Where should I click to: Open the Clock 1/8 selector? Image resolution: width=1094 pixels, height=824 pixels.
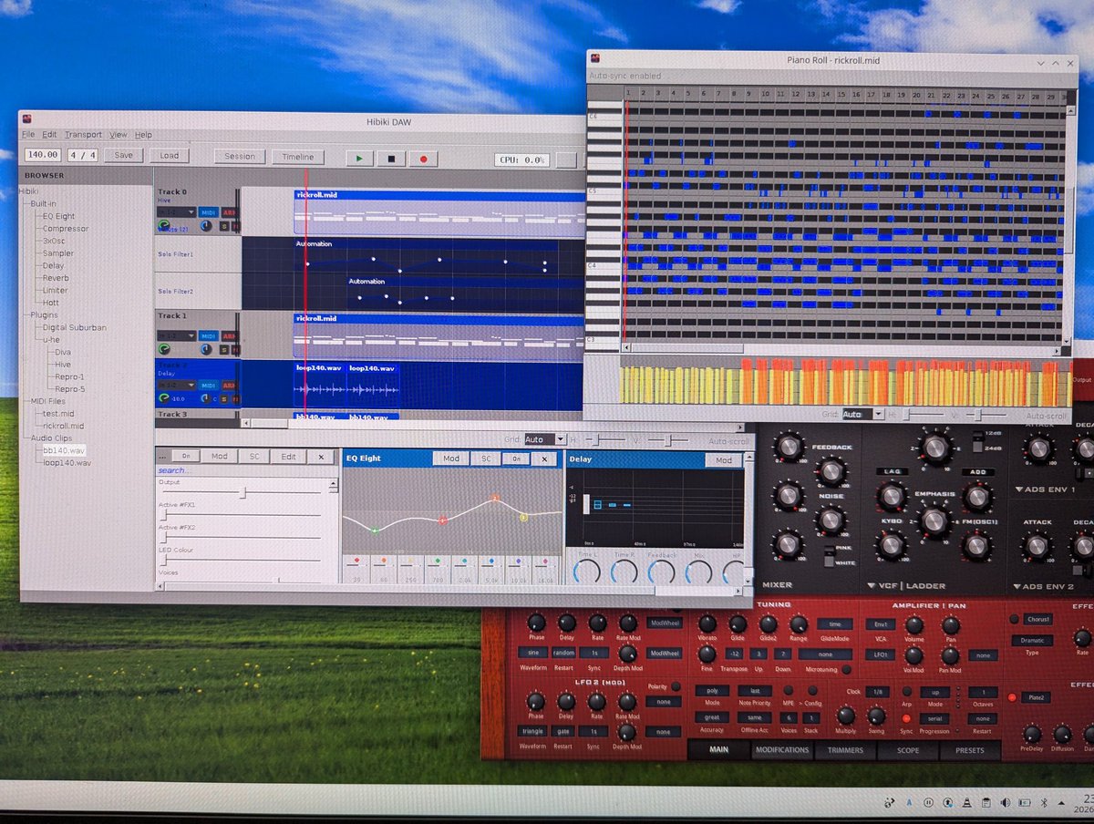876,692
